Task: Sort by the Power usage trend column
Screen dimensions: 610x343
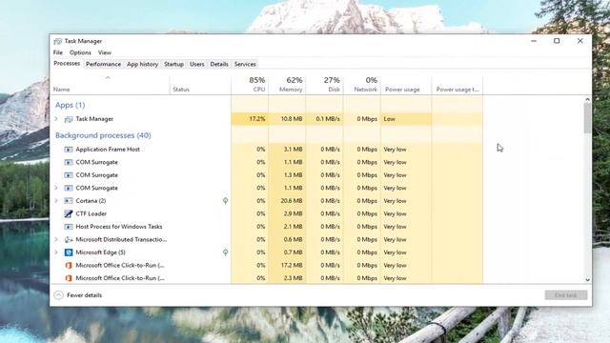Action: point(457,85)
